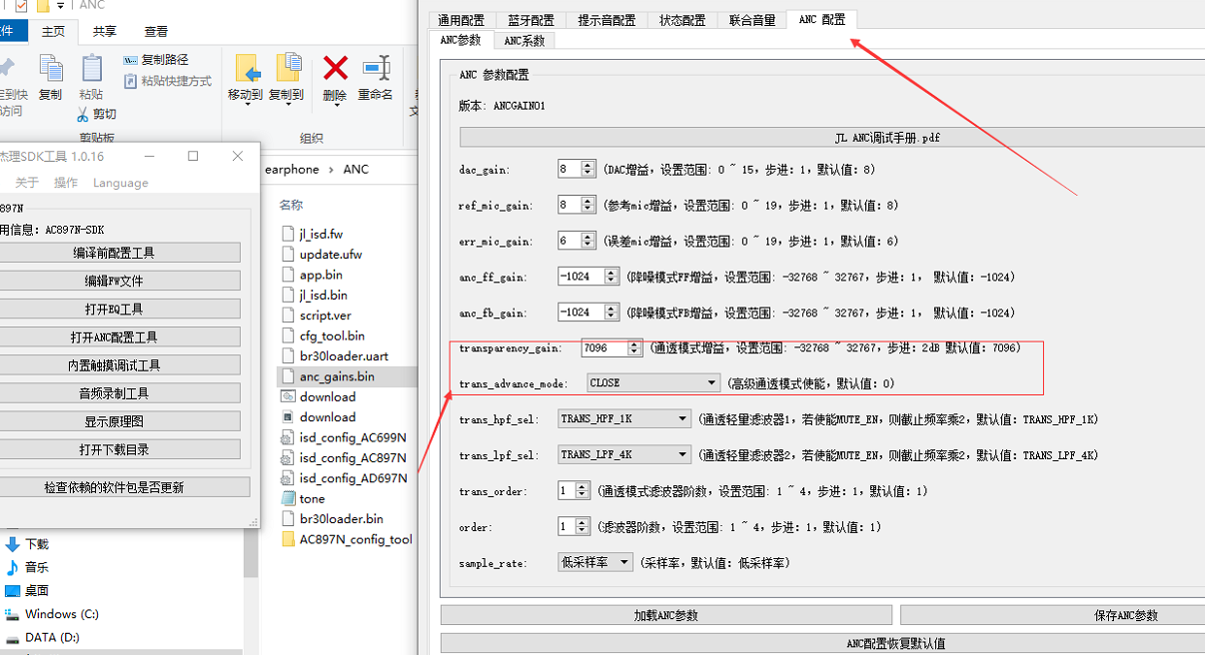Click ANC配置恢复默认值 to restore defaults
This screenshot has height=655, width=1205.
pyautogui.click(x=823, y=643)
